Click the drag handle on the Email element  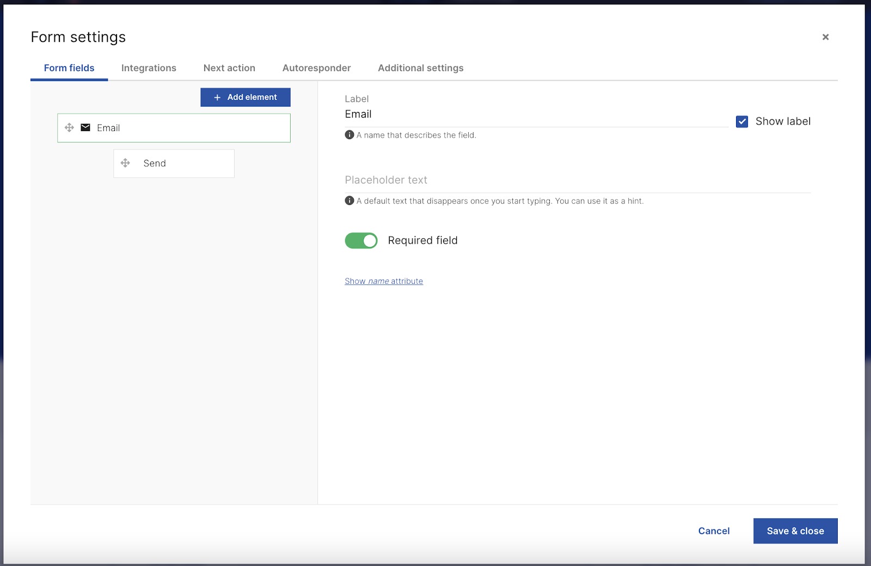tap(70, 127)
